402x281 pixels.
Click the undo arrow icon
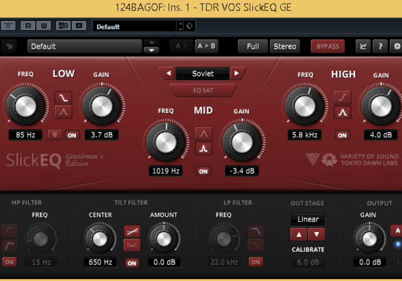click(x=9, y=46)
